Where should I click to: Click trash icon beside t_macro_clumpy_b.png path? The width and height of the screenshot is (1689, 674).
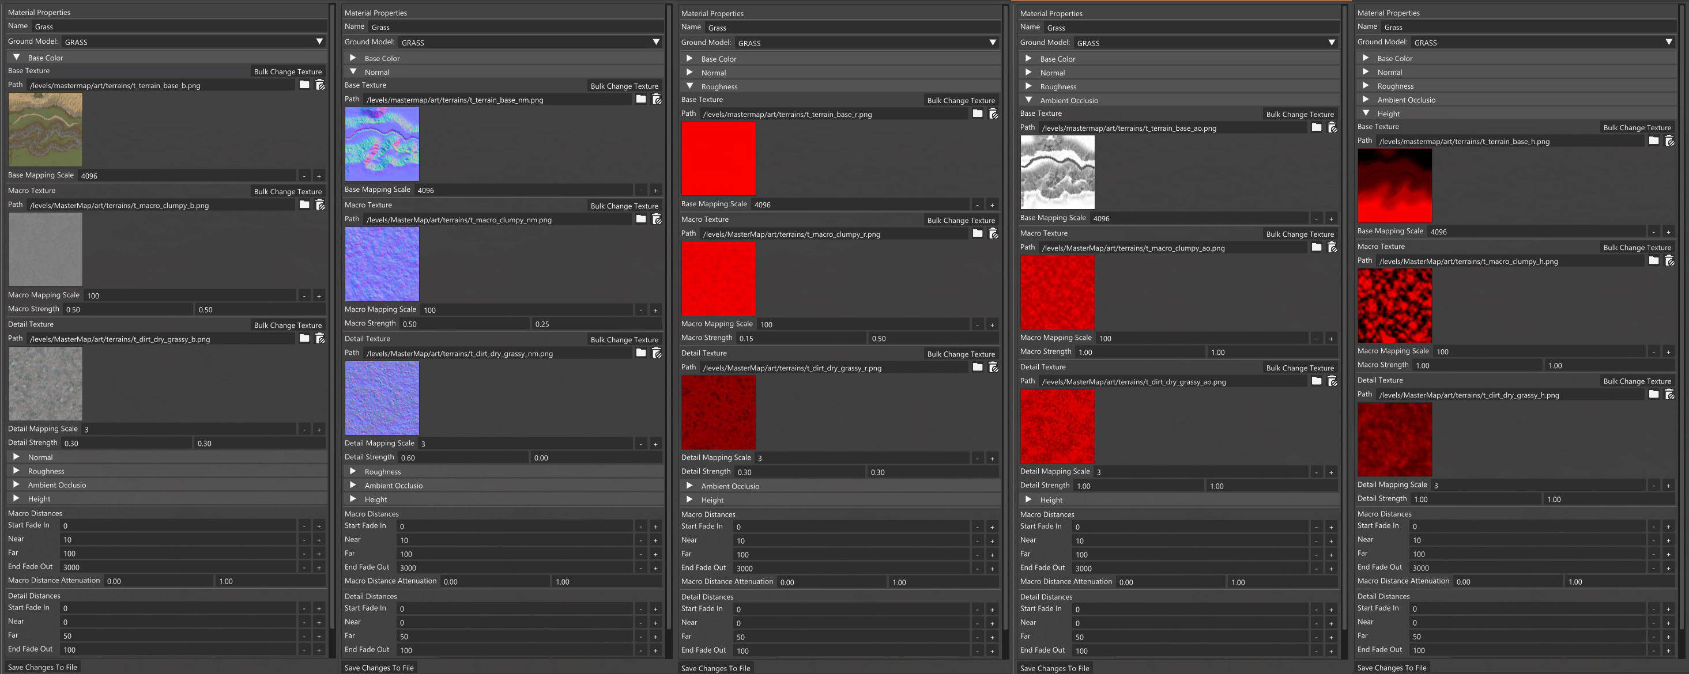320,205
